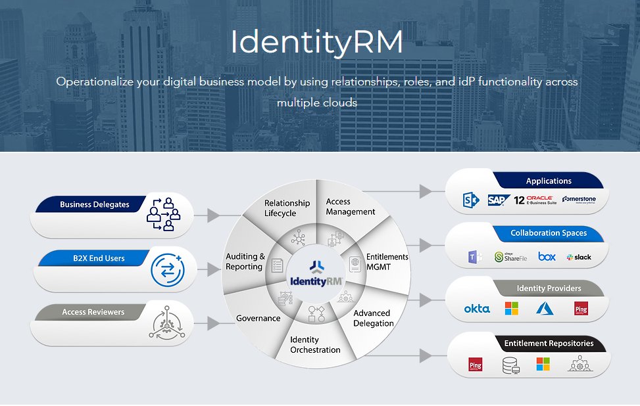Click the Oracle E-Business Suite logo
This screenshot has width=640, height=406.
point(535,200)
